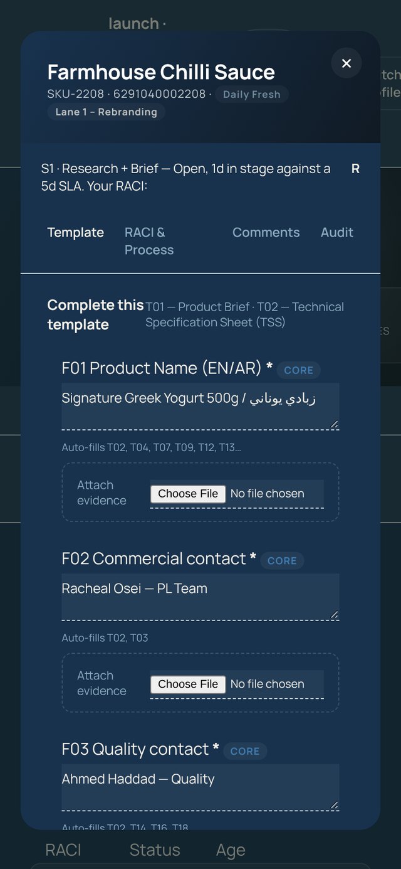Click the 'Auto-fills T02, T03' hint

(105, 638)
